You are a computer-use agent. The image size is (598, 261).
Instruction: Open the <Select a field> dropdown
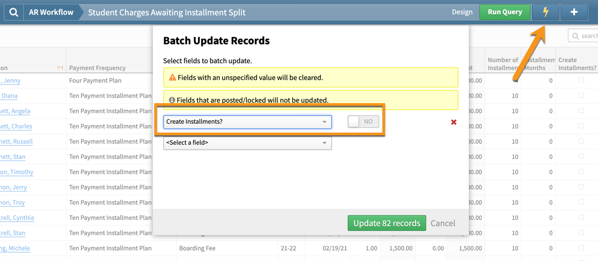[x=248, y=143]
